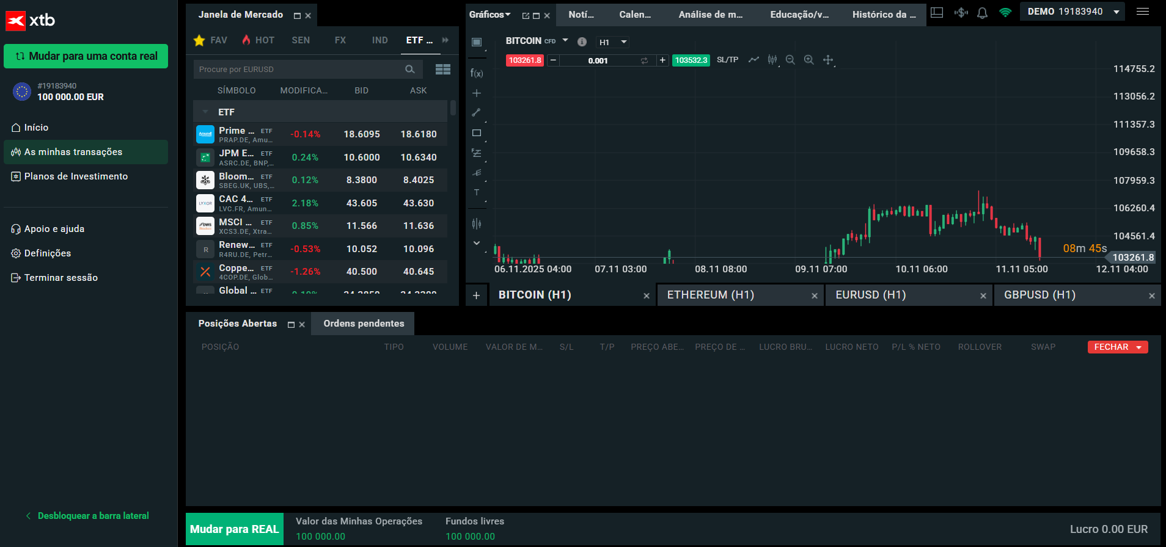Open Planos de Investimento in sidebar
The image size is (1166, 547).
[x=86, y=176]
